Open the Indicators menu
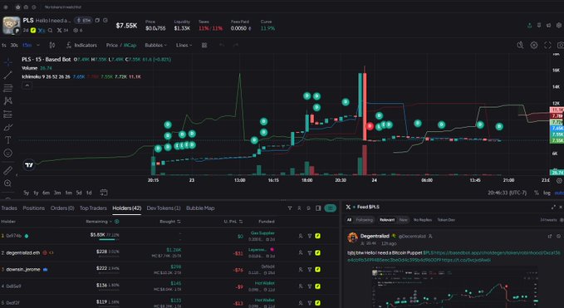 pyautogui.click(x=81, y=46)
